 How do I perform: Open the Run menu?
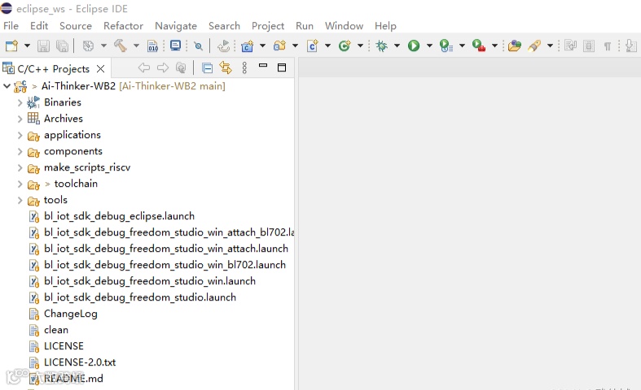click(305, 26)
